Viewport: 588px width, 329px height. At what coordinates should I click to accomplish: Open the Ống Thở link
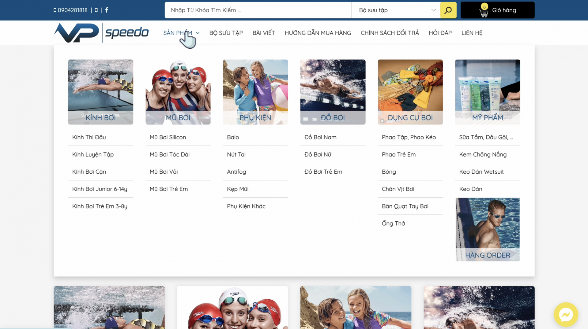point(394,224)
